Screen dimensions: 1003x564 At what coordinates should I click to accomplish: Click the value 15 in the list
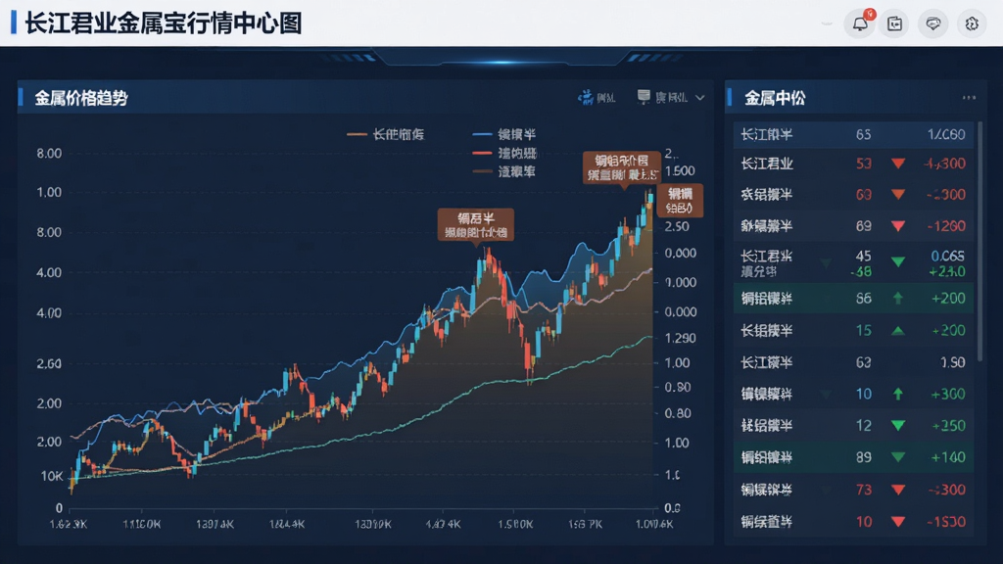[x=864, y=331]
